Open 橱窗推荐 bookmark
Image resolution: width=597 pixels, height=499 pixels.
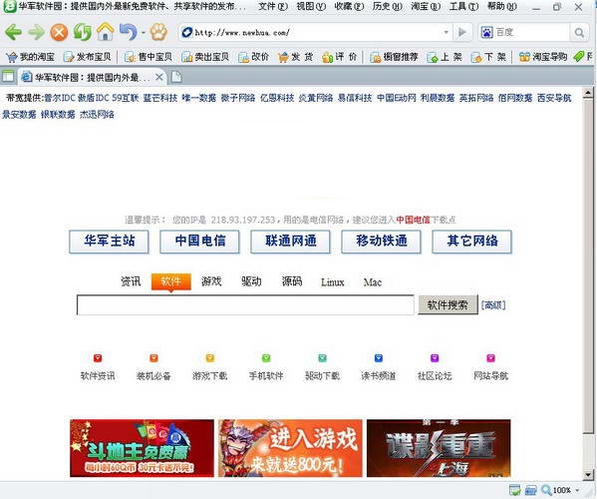tap(394, 57)
